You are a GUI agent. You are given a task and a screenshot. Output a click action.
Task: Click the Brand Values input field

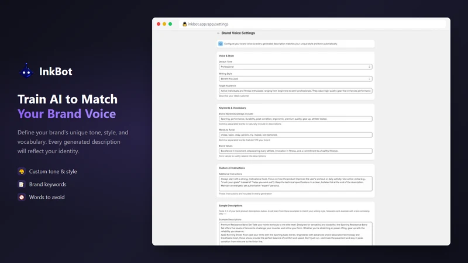(x=295, y=151)
